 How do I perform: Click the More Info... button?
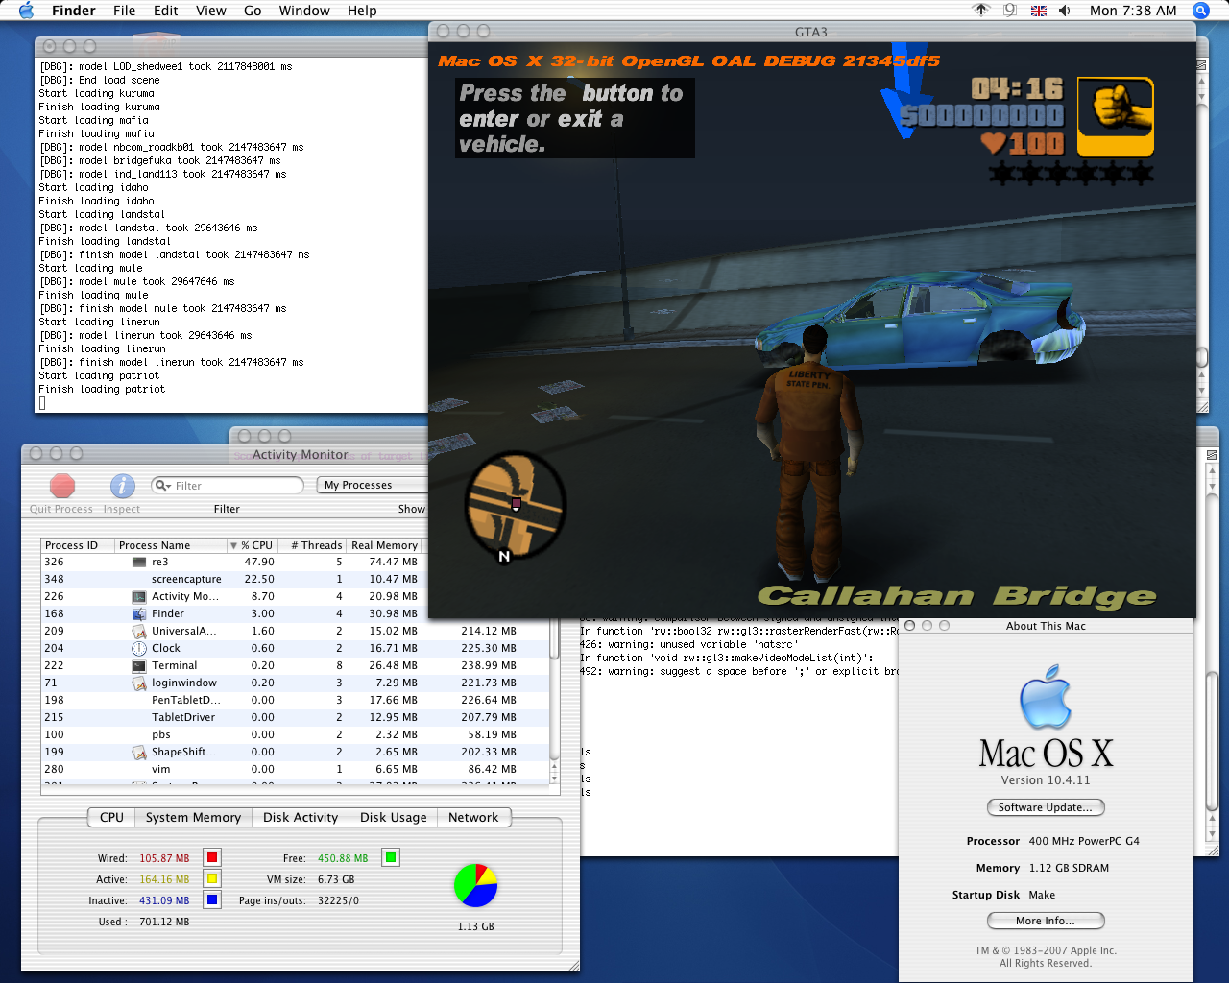1046,921
